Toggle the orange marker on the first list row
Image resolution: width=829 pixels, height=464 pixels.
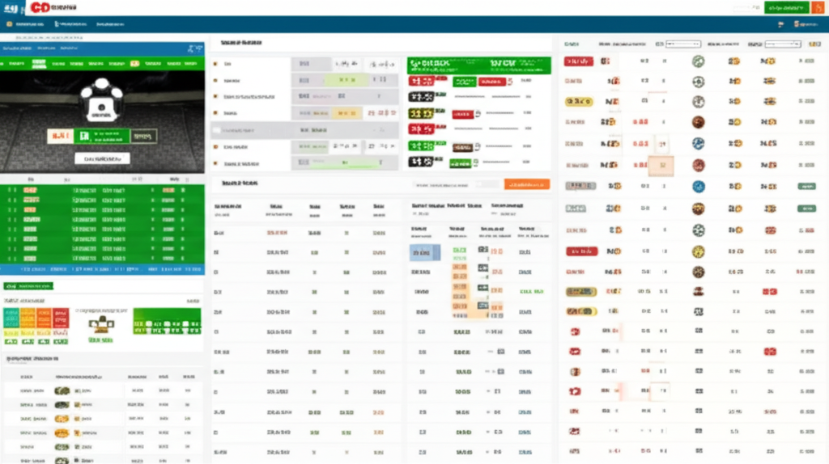click(x=215, y=63)
